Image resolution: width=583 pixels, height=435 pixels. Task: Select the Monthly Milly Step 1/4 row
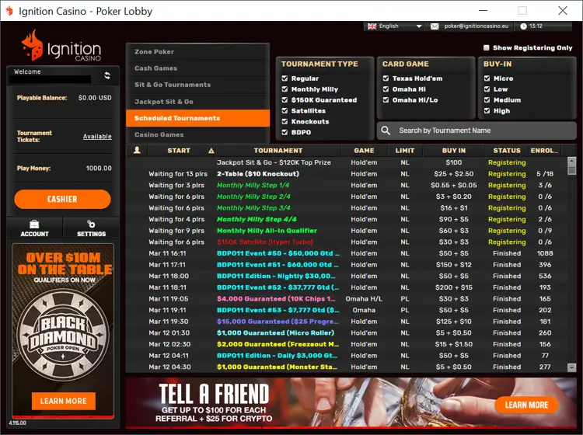[347, 185]
